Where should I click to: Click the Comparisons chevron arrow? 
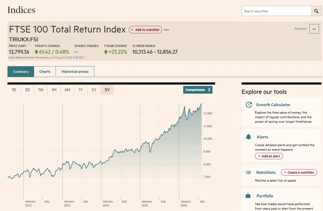coord(209,90)
